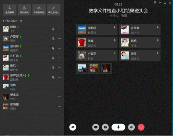Toggle 韩鸥's mute icon in member list
The image size is (173, 136).
(x=53, y=29)
